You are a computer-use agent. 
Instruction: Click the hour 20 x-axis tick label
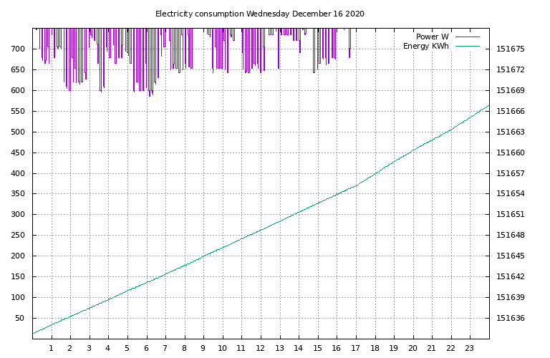click(x=412, y=348)
